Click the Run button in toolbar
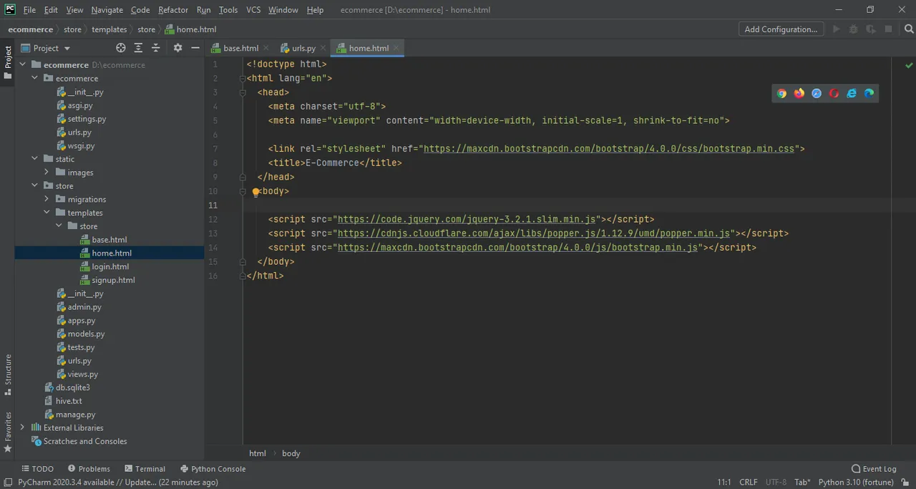 pos(836,29)
